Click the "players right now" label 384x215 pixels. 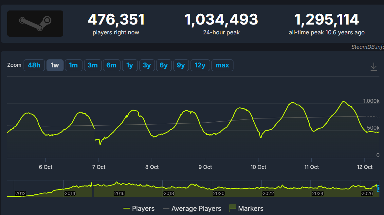(x=116, y=32)
